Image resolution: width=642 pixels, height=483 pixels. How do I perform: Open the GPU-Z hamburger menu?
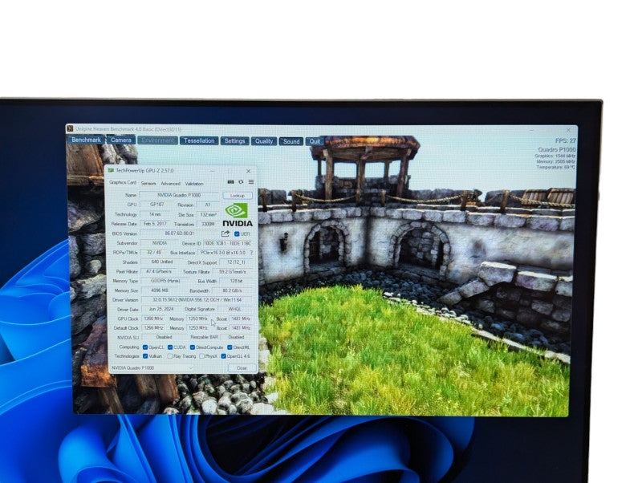pos(251,182)
